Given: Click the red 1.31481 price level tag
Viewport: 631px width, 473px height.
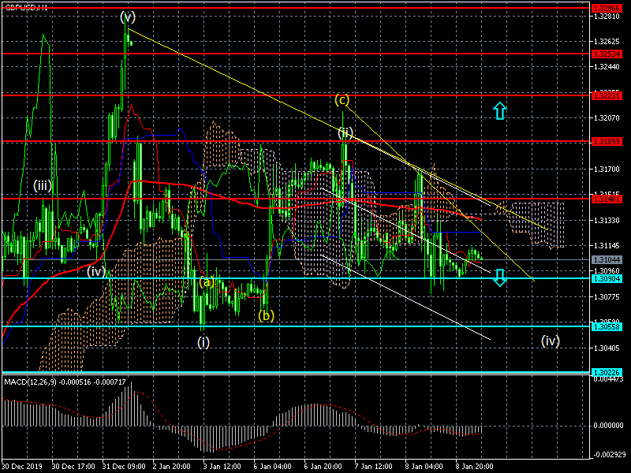Looking at the screenshot, I should pos(607,199).
